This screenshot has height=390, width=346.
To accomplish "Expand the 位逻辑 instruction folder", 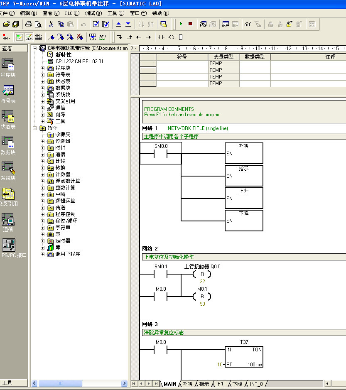I will [43, 141].
